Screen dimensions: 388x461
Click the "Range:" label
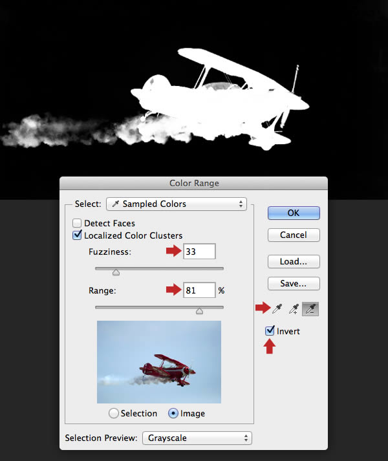(x=102, y=291)
